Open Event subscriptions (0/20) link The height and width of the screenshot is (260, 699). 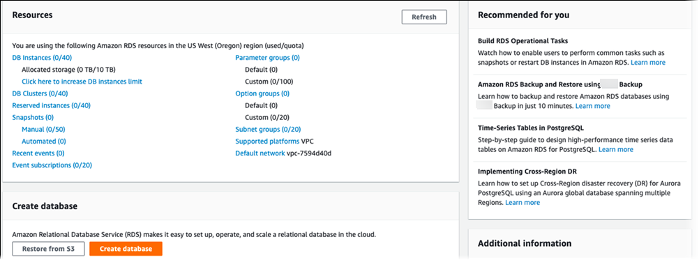pos(52,165)
